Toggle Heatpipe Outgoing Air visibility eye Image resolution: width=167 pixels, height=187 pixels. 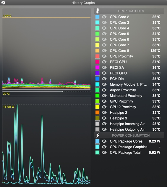pos(104,129)
